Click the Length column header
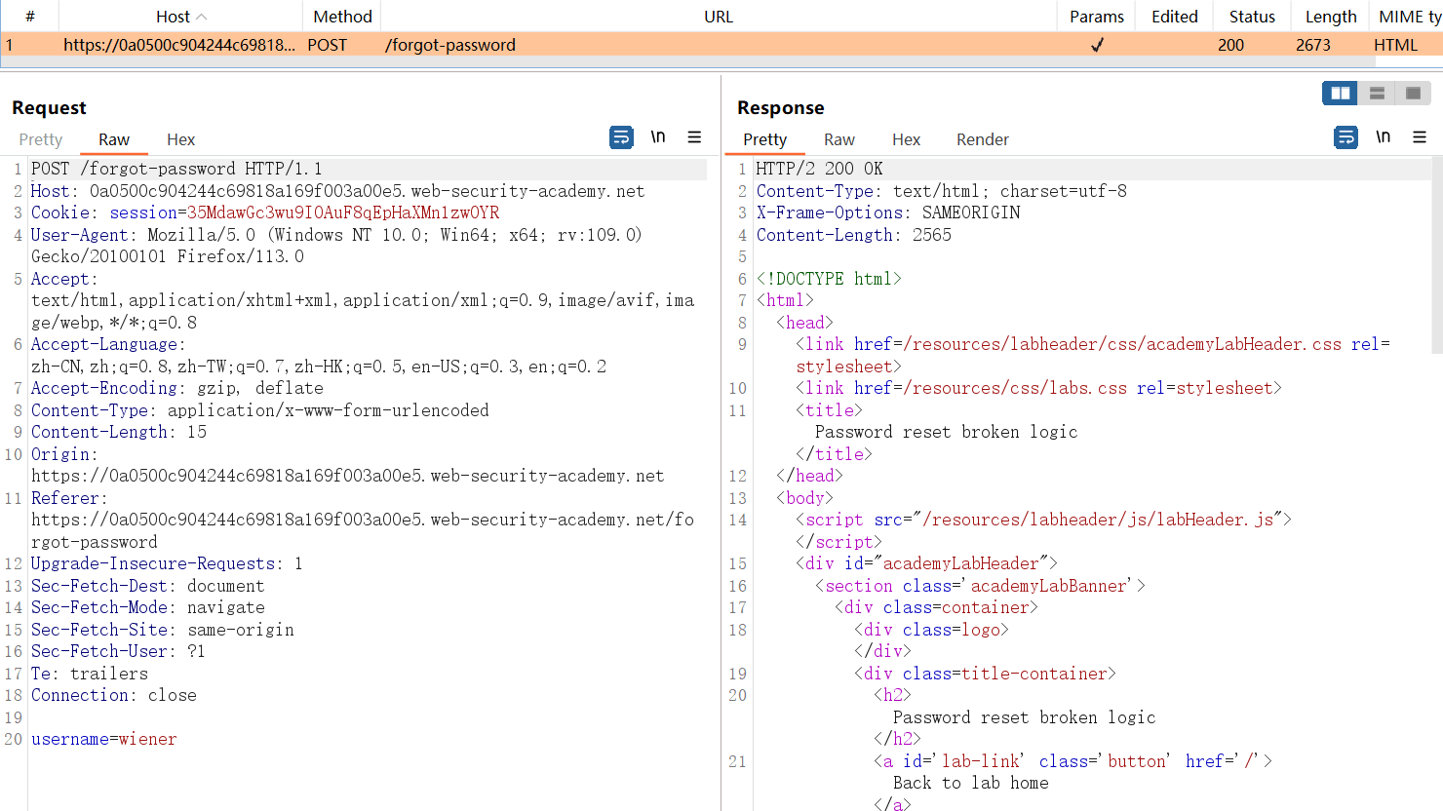The width and height of the screenshot is (1443, 811). [x=1330, y=17]
